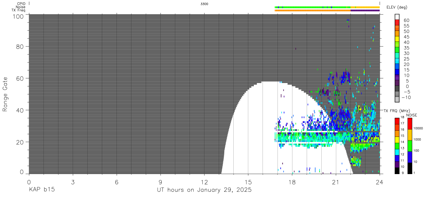
Task: Click the 60 tick on Range Gate axis
Action: click(x=20, y=79)
